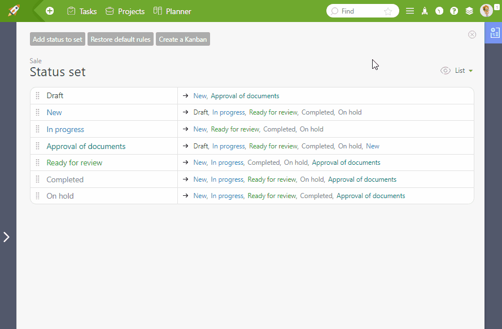Open the user profile avatar
The image size is (502, 329).
(486, 11)
